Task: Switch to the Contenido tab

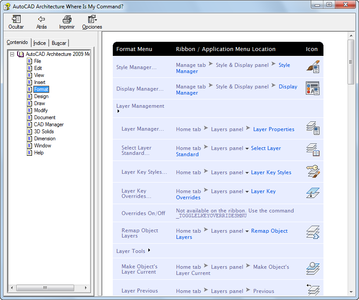Action: click(x=17, y=42)
